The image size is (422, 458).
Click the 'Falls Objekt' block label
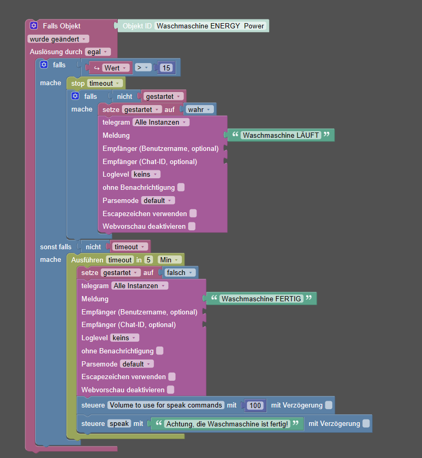pos(61,26)
